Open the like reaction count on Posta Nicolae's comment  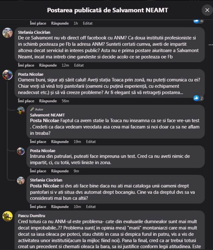coord(199,98)
